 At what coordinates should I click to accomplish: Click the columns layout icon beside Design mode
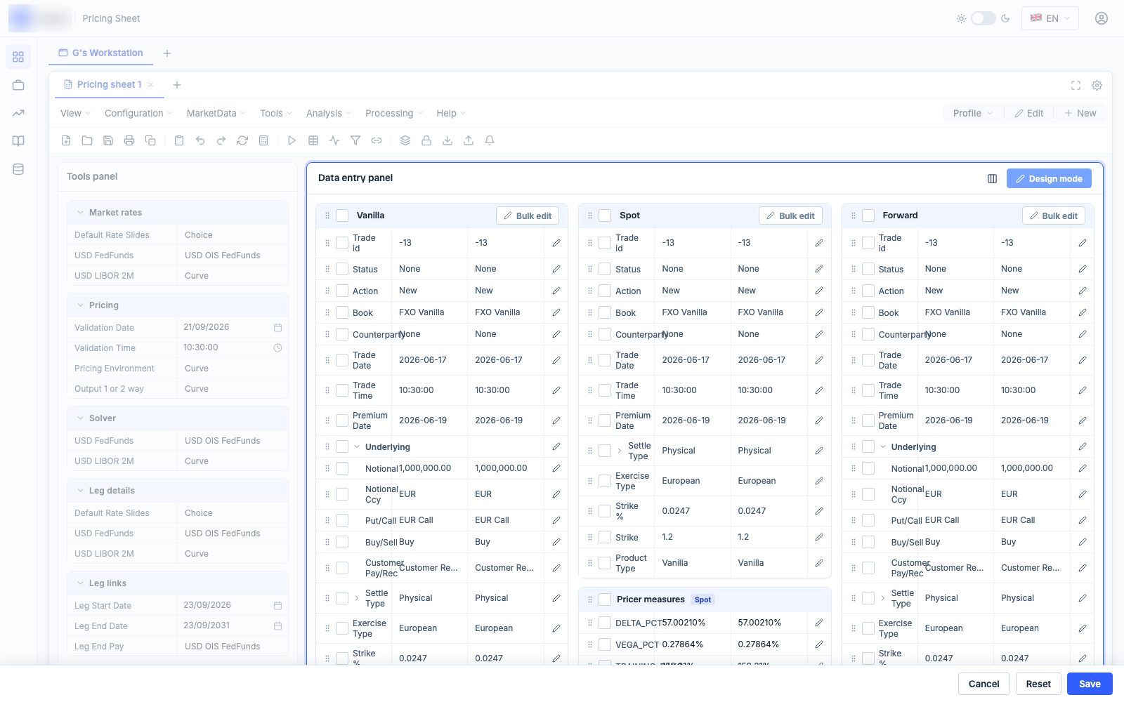(x=992, y=178)
